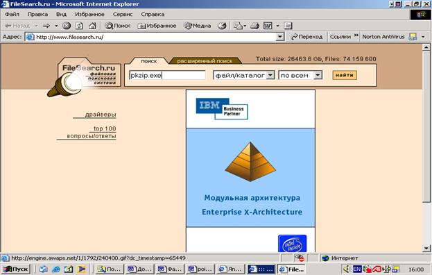
Task: Go back with the Назад arrow
Action: point(17,26)
